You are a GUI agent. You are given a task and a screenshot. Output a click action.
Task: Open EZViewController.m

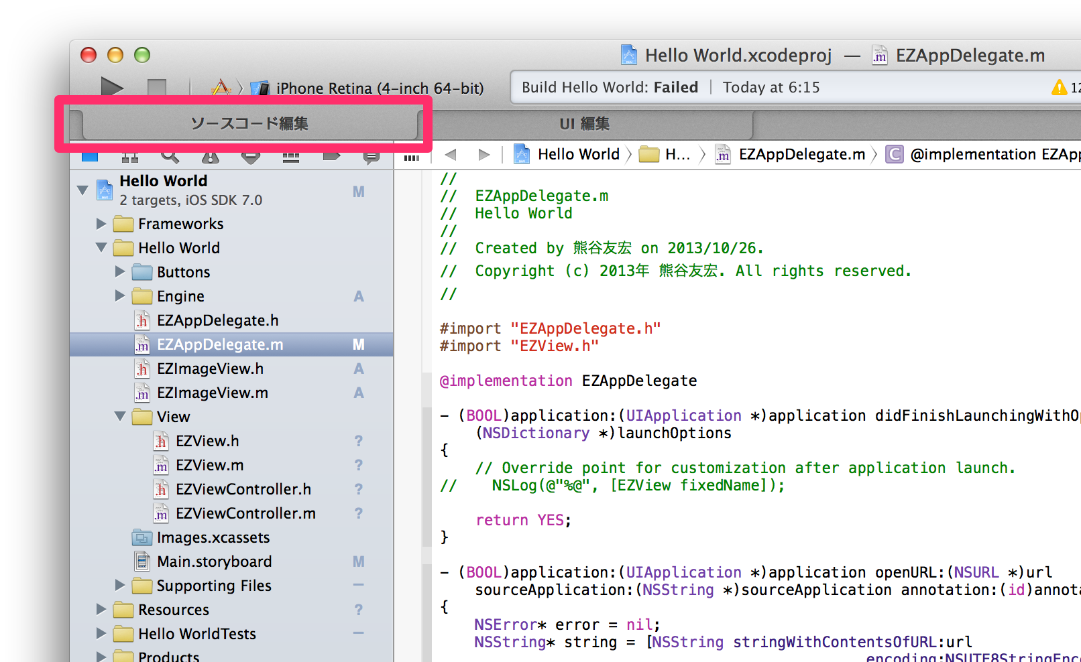tap(231, 513)
